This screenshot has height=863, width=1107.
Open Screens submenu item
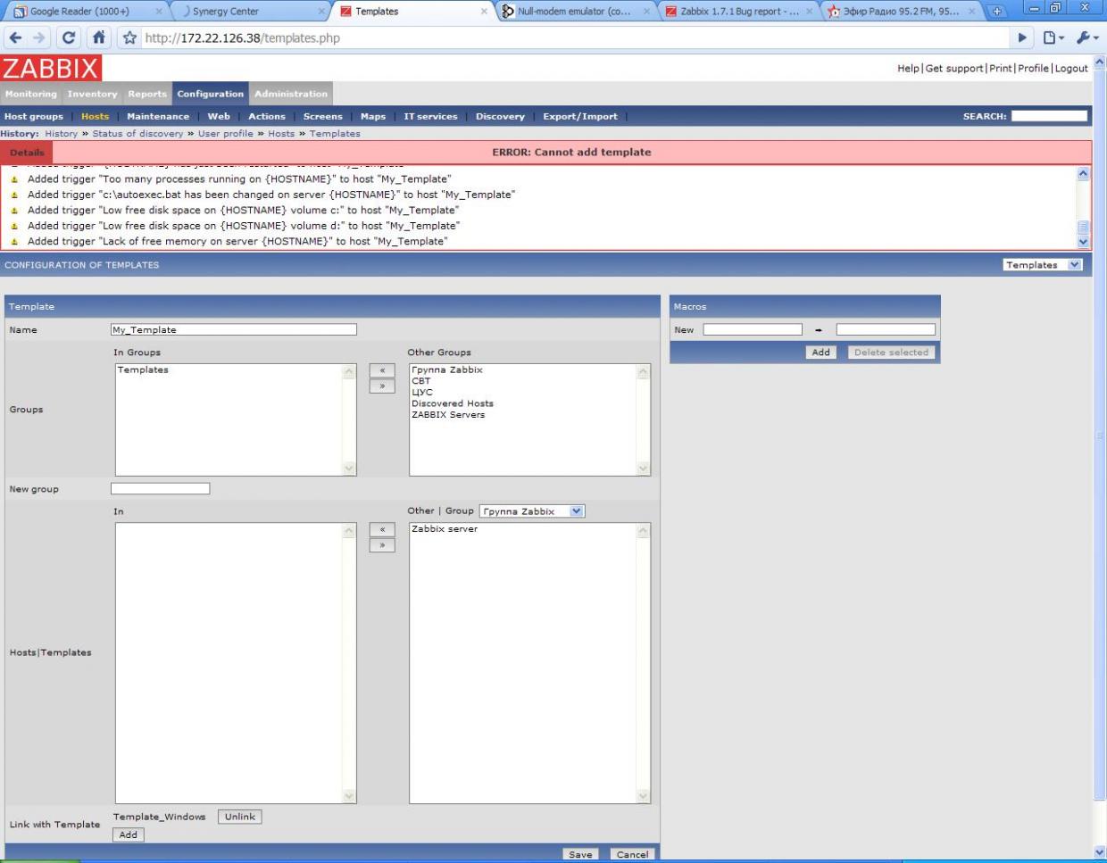pos(323,117)
